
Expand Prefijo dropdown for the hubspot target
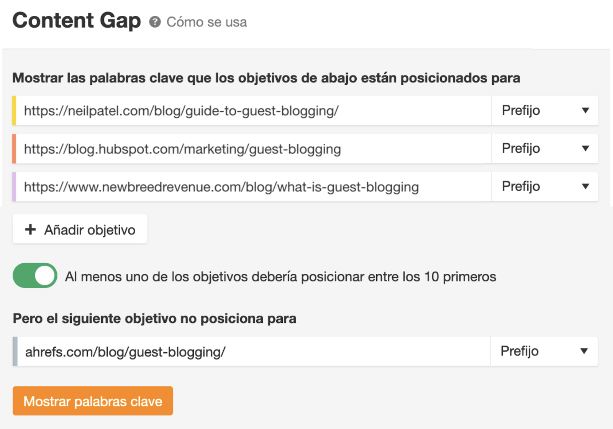544,149
